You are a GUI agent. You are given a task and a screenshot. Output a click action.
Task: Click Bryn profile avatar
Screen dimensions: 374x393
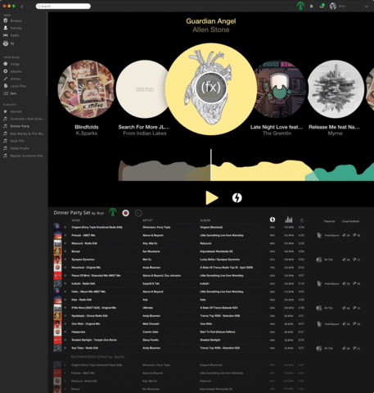click(x=333, y=6)
